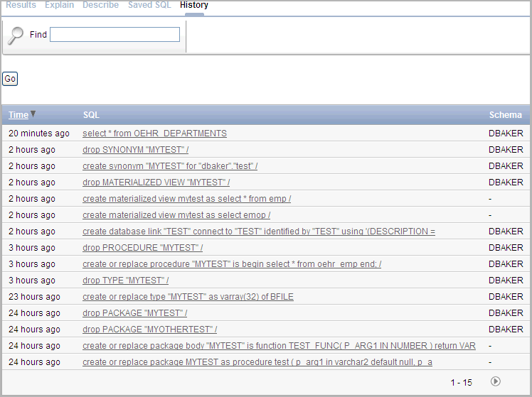Open 'create or replace procedure "MYTEST"' statement
The image size is (532, 397).
232,264
